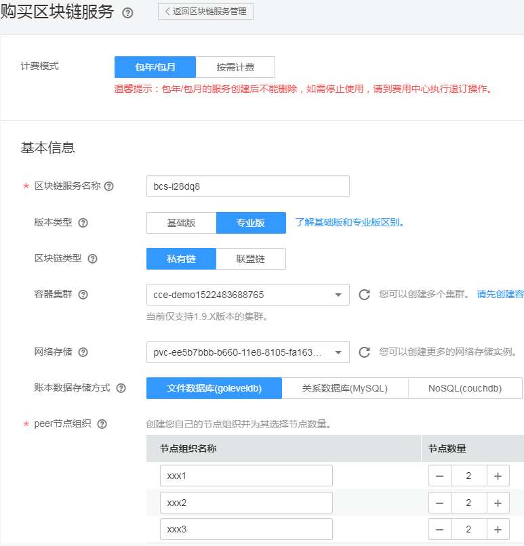This screenshot has height=546, width=524.
Task: Click help icon next to 账本数据存储方式
Action: pyautogui.click(x=121, y=388)
